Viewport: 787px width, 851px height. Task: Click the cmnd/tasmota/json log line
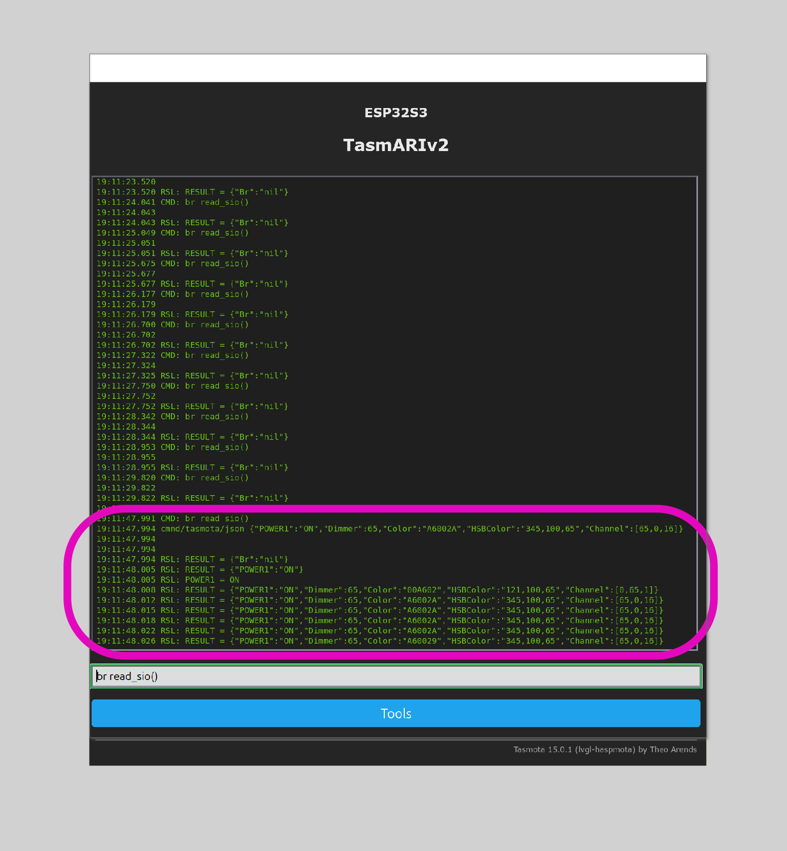point(389,529)
